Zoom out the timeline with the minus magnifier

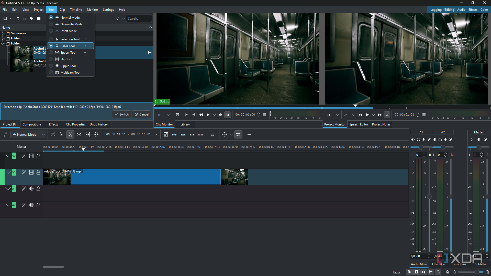pos(454,272)
